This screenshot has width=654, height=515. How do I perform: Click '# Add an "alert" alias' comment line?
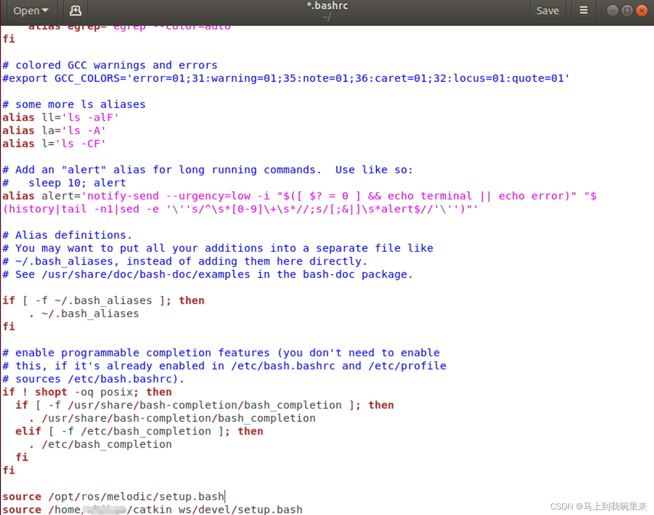point(207,170)
